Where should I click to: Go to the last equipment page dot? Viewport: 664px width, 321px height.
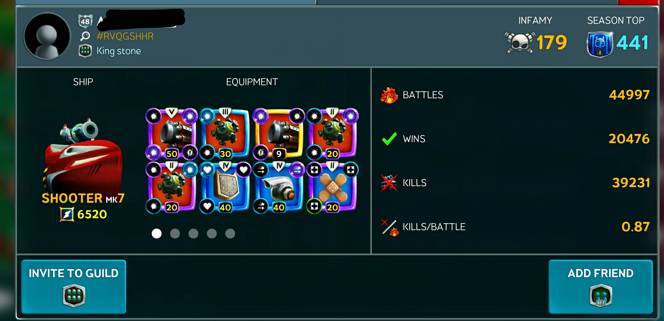pos(230,233)
